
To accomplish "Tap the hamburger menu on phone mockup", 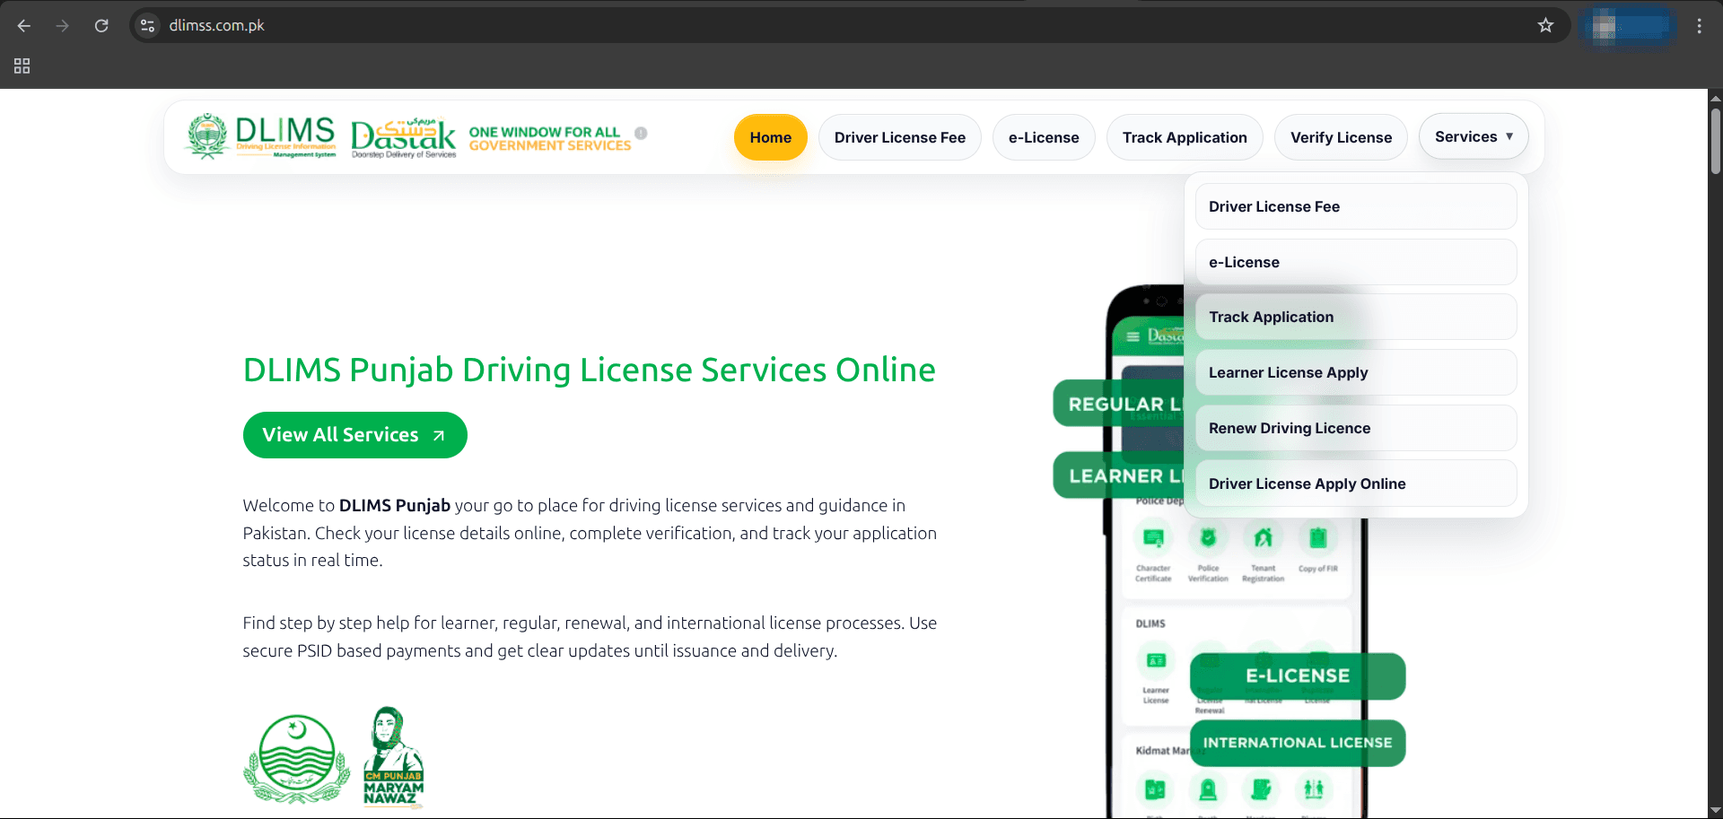I will pos(1133,336).
